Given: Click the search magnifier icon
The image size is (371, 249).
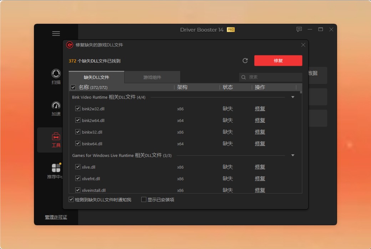Looking at the screenshot, I should 243,77.
